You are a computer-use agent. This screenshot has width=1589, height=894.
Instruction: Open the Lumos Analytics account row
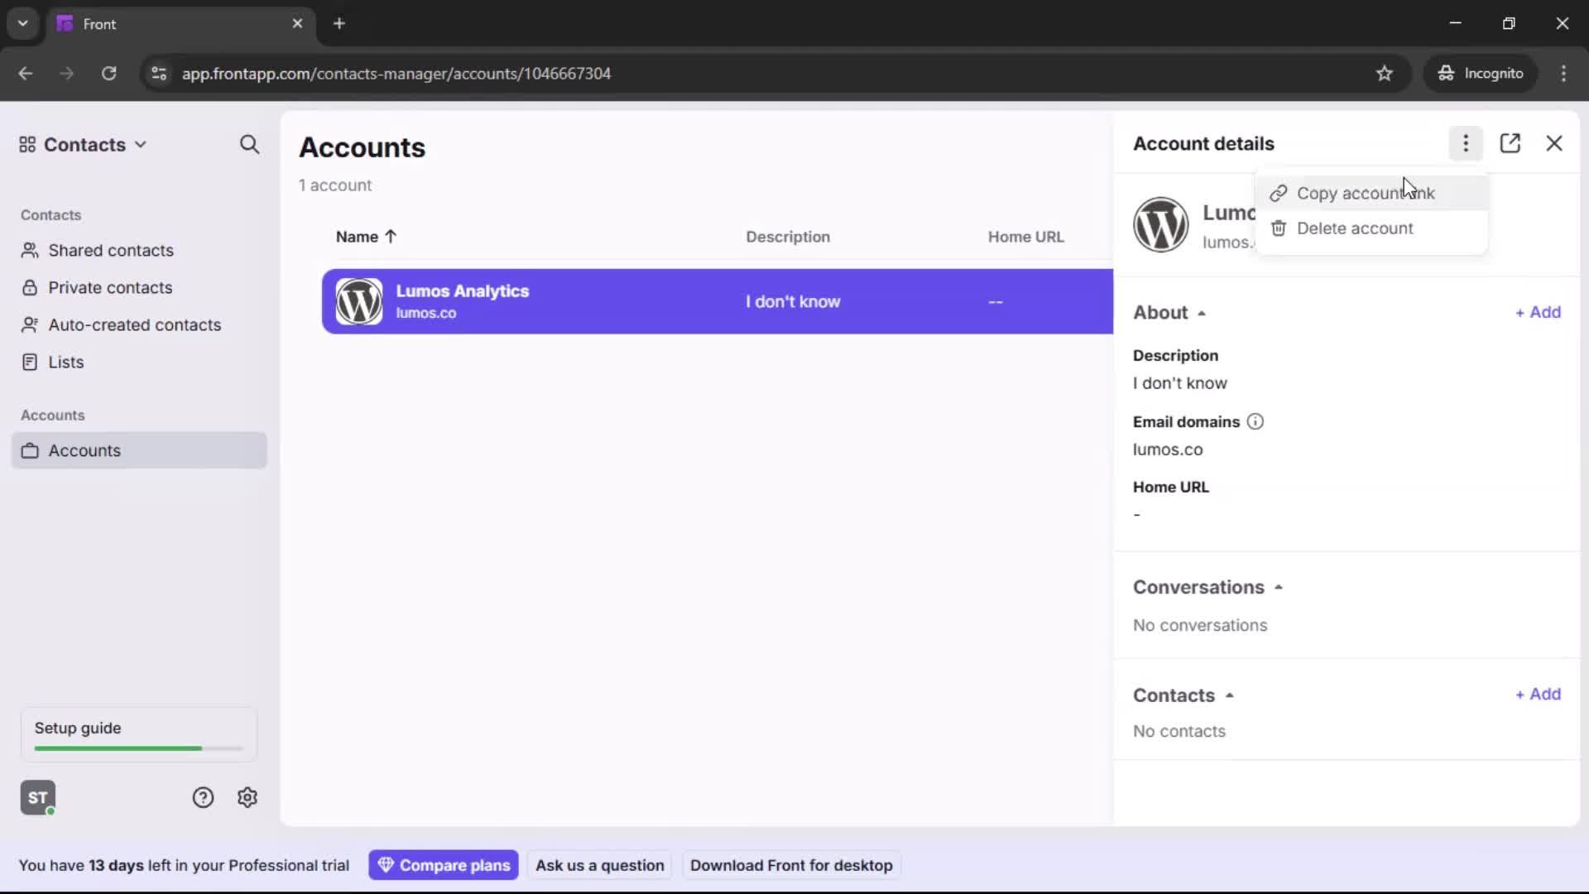[579, 301]
